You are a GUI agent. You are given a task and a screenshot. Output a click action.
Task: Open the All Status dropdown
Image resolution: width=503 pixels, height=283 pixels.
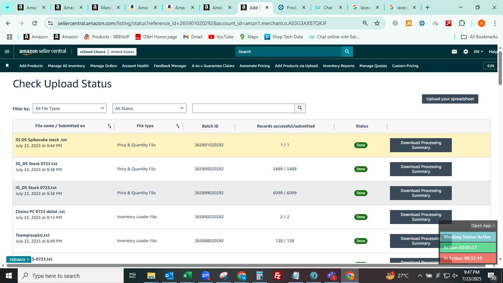(149, 108)
